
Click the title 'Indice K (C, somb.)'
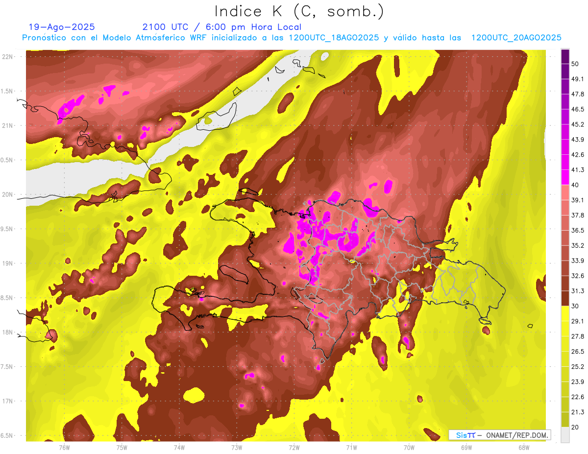click(x=300, y=11)
